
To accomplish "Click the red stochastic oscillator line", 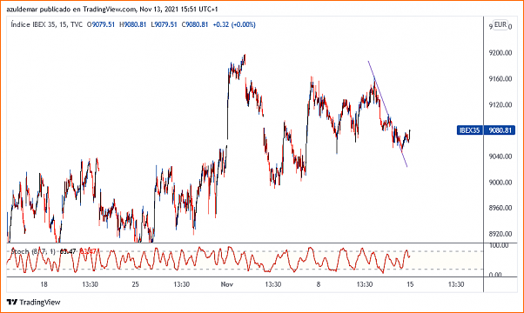I will (208, 260).
